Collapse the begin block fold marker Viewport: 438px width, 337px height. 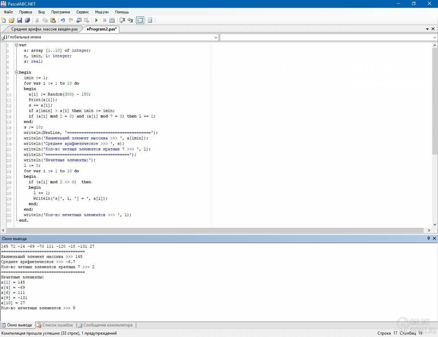point(16,72)
